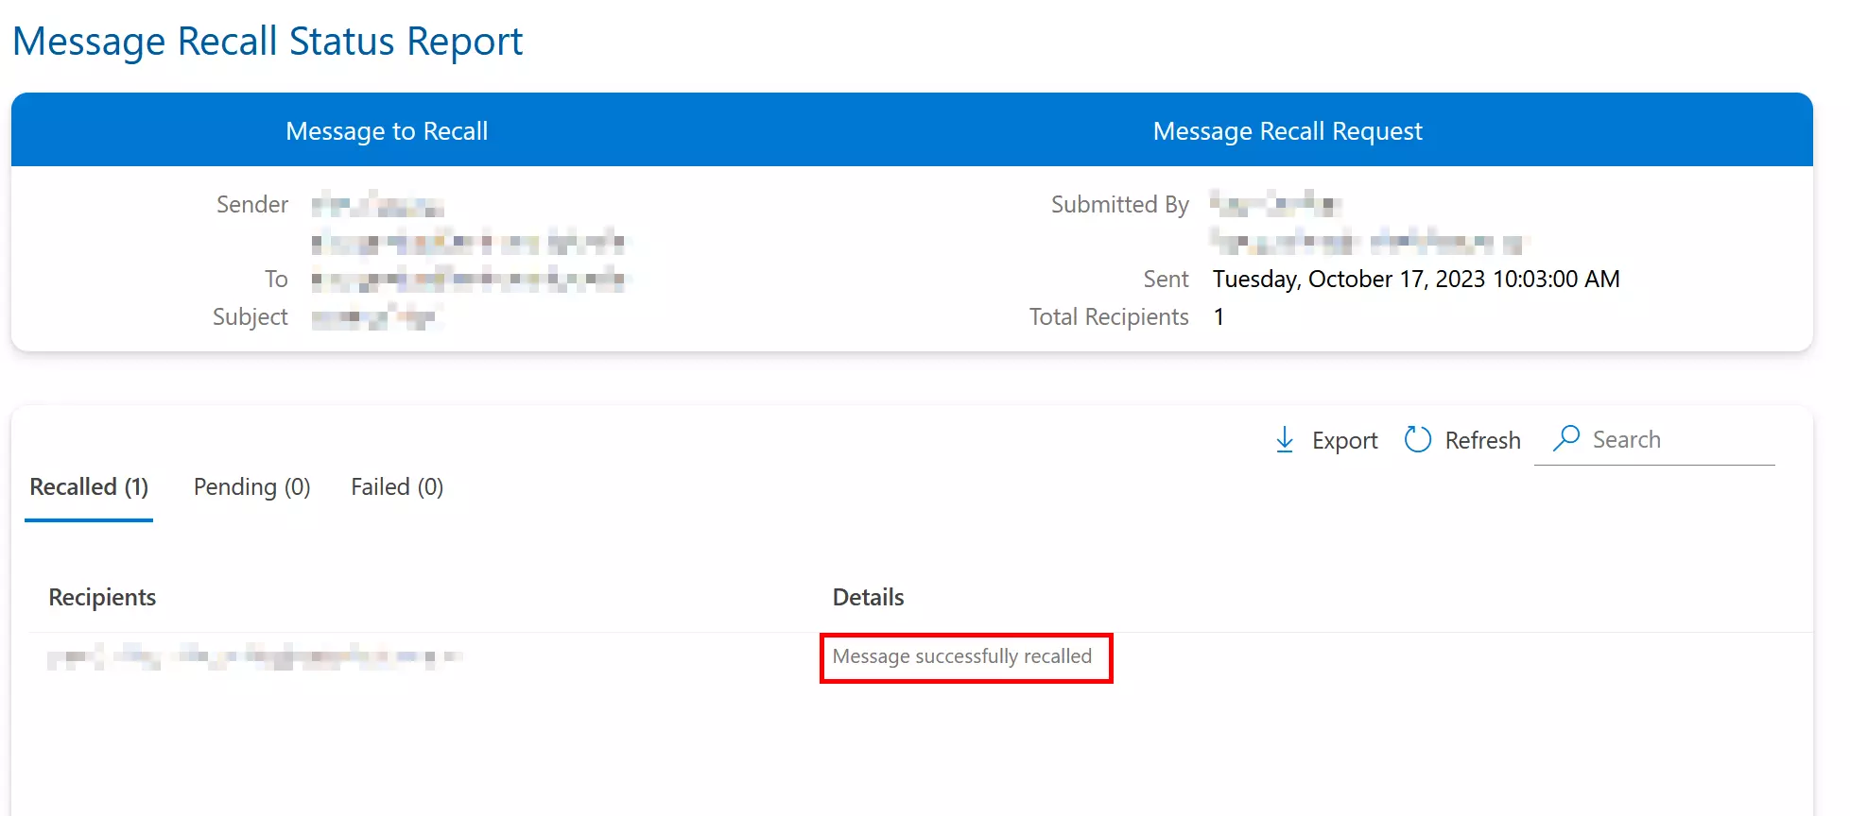Click the 'Message to Recall' section header
1850x816 pixels.
point(387,131)
